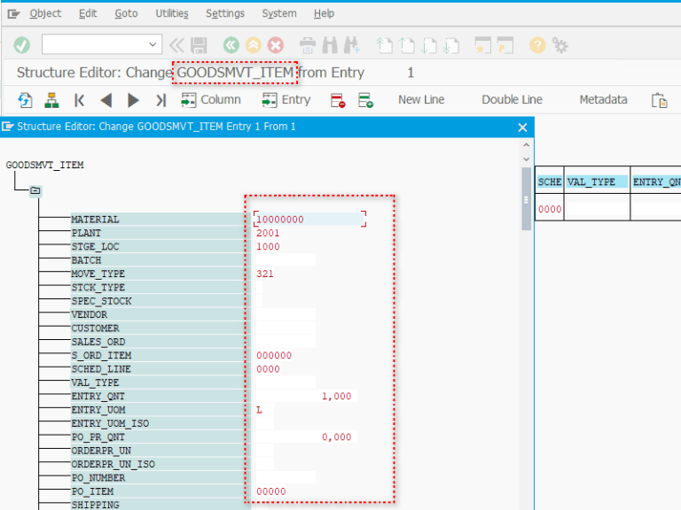Click the green Enter checkmark icon

point(22,45)
